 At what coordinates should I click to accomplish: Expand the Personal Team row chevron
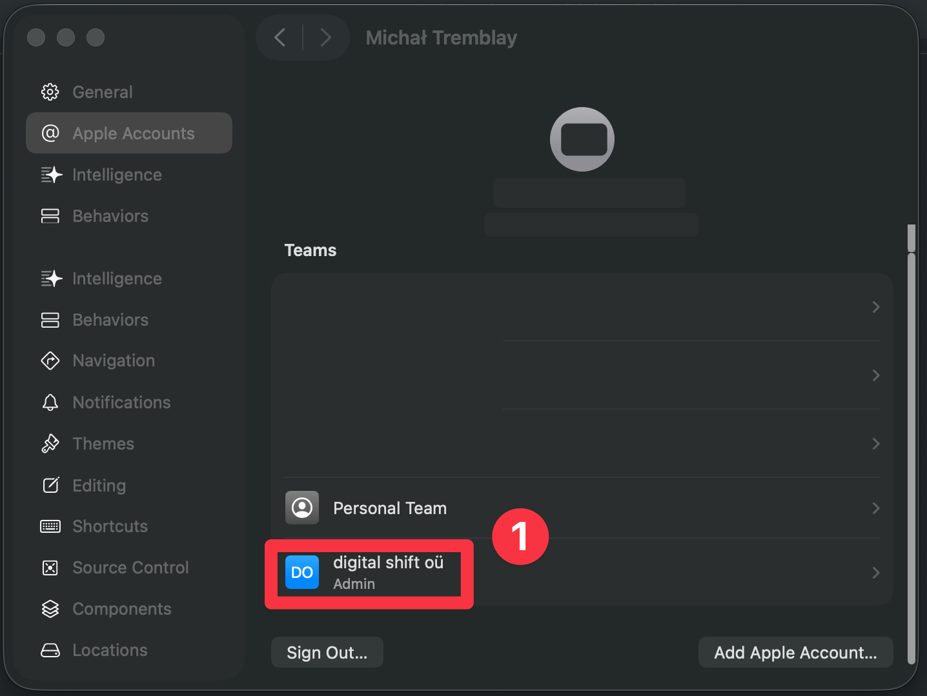click(875, 508)
